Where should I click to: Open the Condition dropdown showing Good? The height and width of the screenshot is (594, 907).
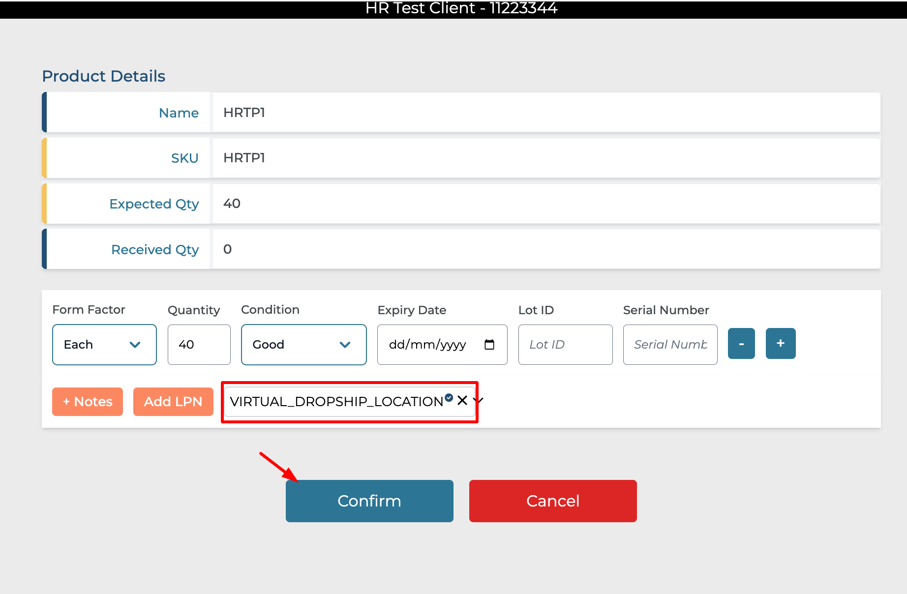tap(303, 345)
